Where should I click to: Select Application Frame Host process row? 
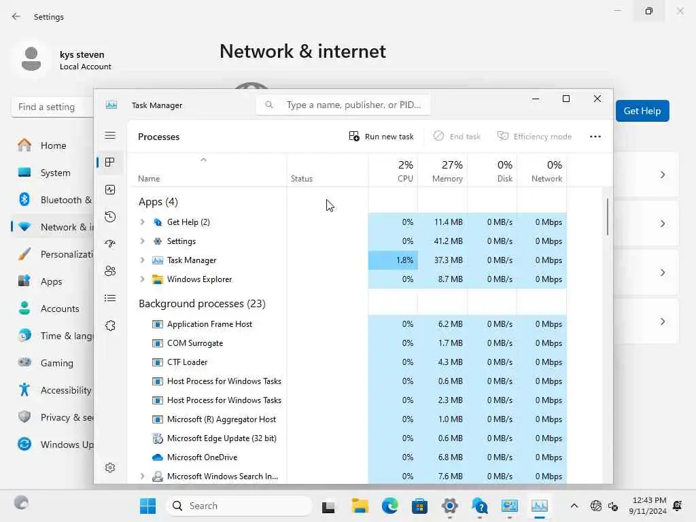348,324
